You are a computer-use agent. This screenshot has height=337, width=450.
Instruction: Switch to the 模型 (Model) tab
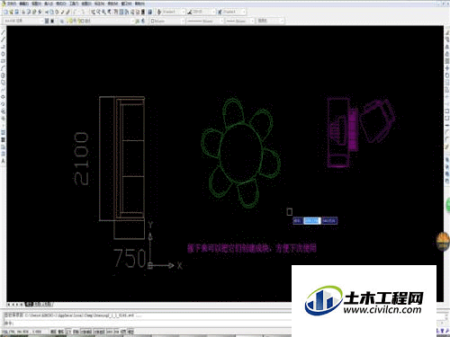[29, 304]
